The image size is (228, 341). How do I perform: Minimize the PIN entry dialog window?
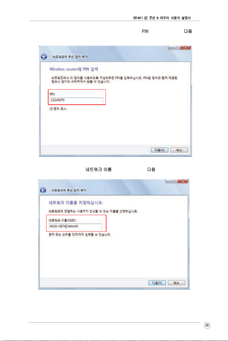[x=171, y=47]
